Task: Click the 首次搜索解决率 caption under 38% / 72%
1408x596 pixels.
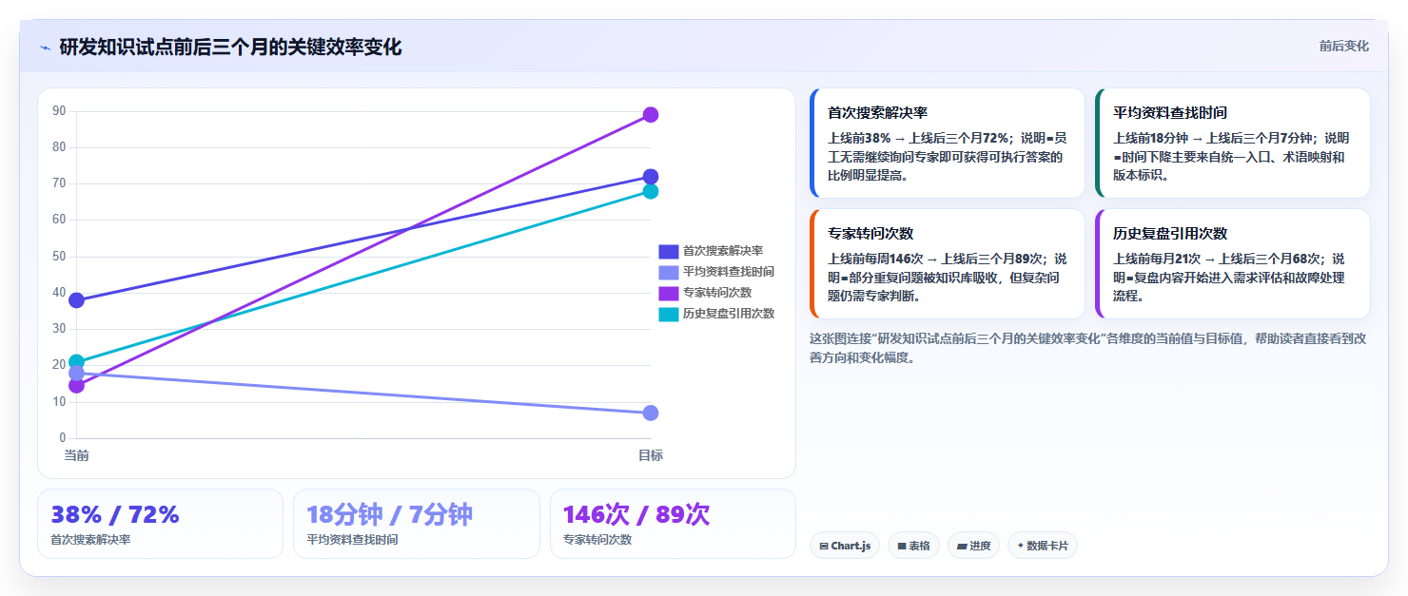Action: (x=90, y=540)
